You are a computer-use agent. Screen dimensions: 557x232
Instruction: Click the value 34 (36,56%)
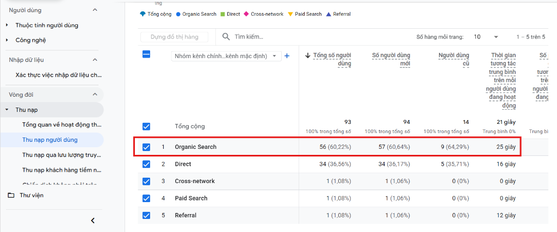[x=335, y=164]
